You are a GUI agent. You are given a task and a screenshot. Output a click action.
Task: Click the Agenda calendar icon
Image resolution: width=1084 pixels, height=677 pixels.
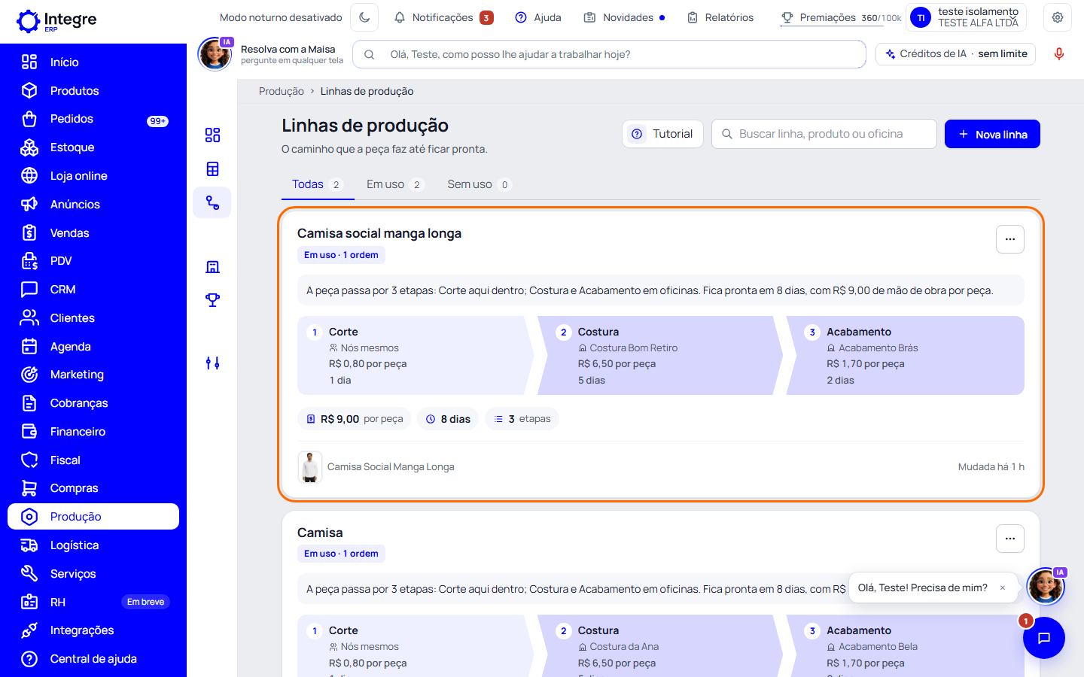[x=29, y=347]
